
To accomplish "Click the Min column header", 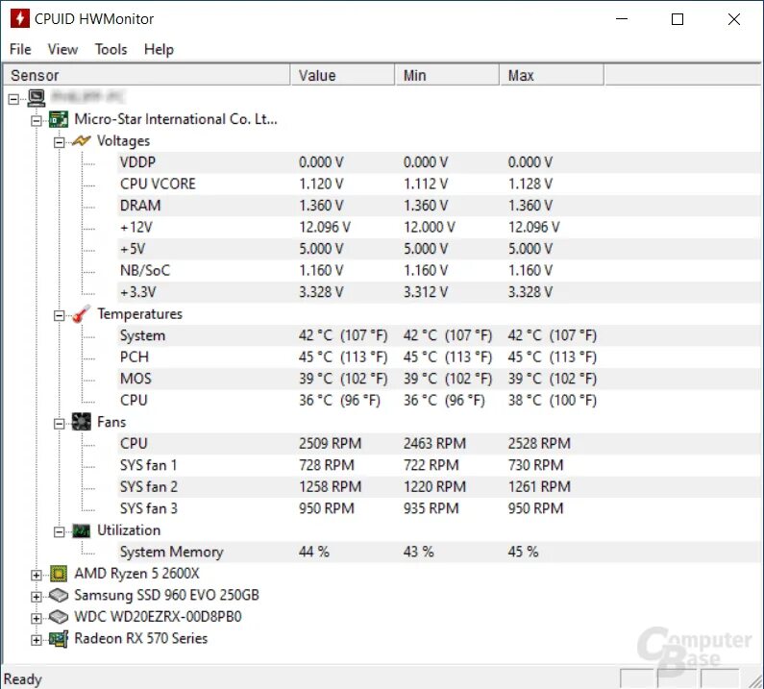I will 447,76.
